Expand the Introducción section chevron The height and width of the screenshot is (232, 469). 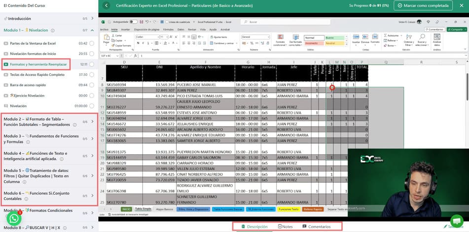pyautogui.click(x=92, y=19)
